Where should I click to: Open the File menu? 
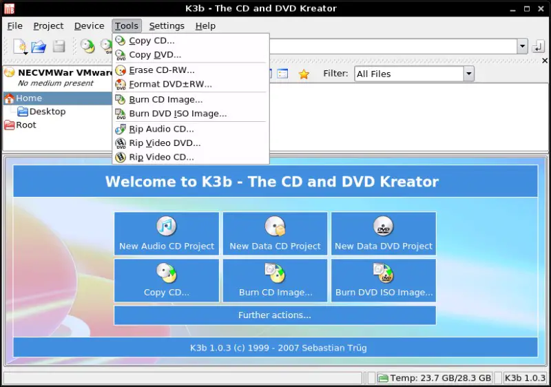coord(14,26)
